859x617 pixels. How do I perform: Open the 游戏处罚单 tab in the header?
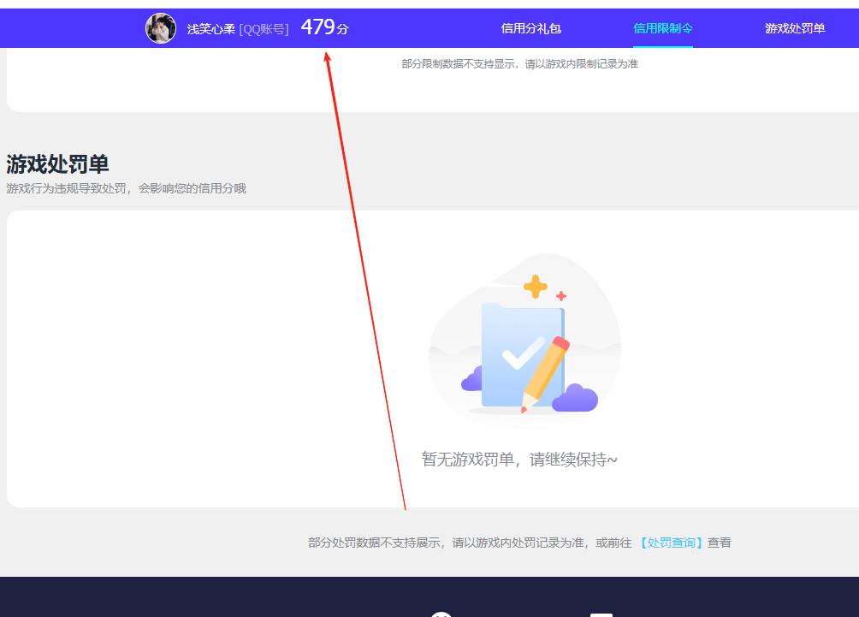point(795,28)
